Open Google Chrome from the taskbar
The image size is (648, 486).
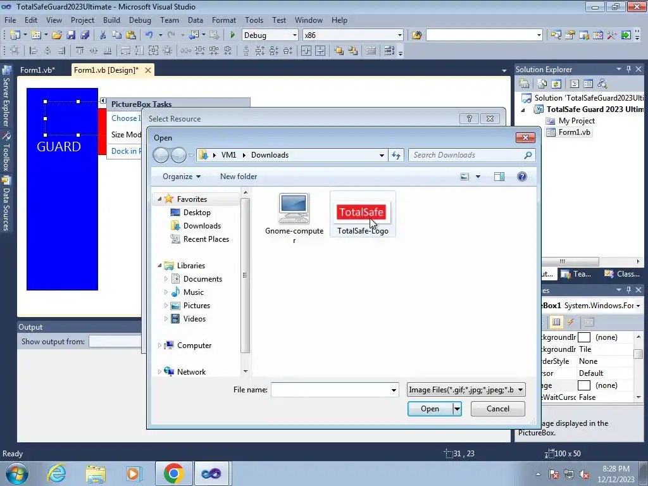[173, 473]
